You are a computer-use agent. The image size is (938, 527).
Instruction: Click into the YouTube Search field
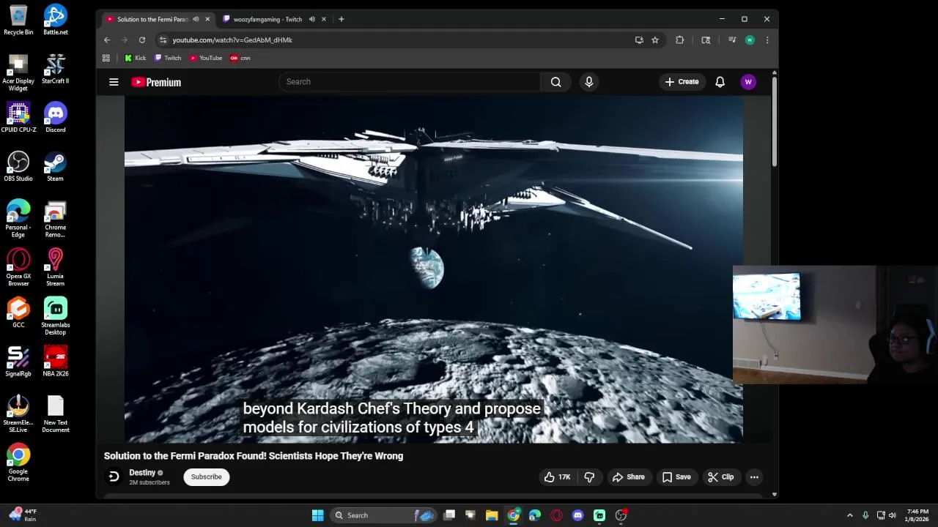point(409,82)
